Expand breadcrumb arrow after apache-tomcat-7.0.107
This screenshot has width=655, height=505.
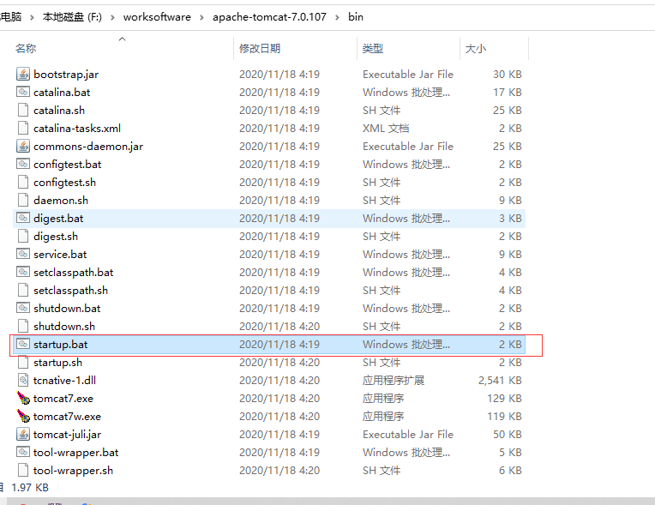pos(337,17)
